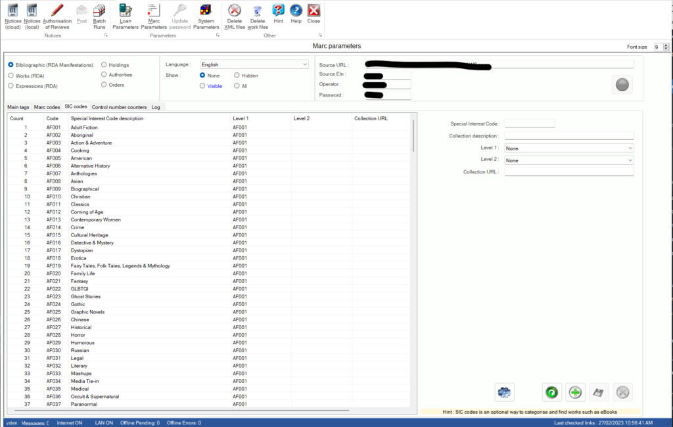Switch to the Marc codes tab
The image size is (673, 427).
[47, 106]
